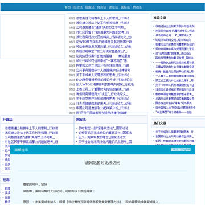Open recommended article 由中国加入WTO的后过渡期
205x205 pixels.
[175, 108]
